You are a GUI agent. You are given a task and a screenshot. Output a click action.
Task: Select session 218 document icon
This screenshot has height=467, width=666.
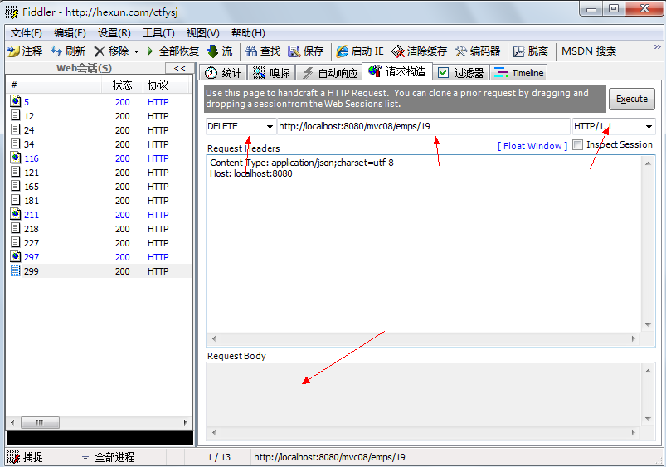tap(16, 228)
